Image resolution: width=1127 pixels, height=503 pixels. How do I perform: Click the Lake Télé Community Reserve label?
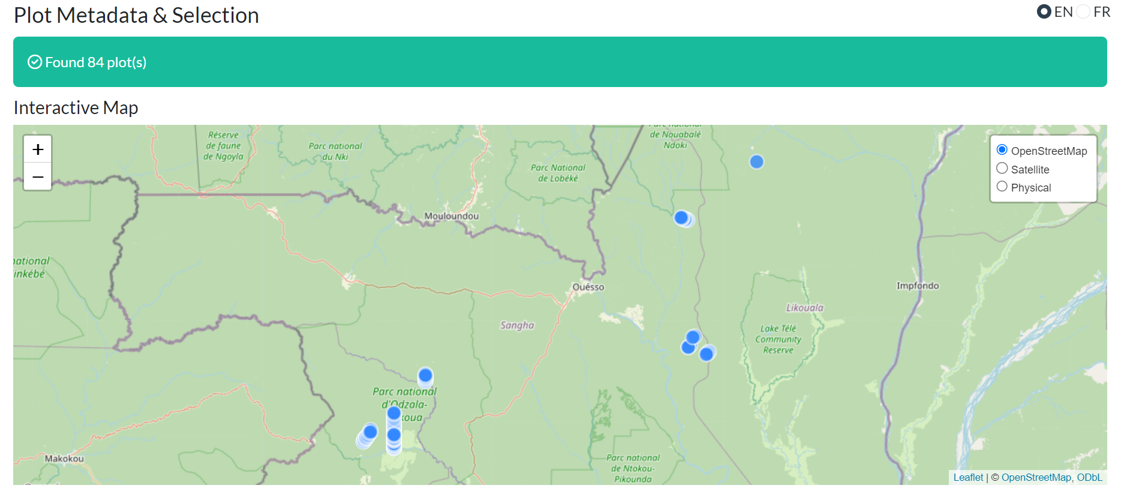tap(778, 339)
